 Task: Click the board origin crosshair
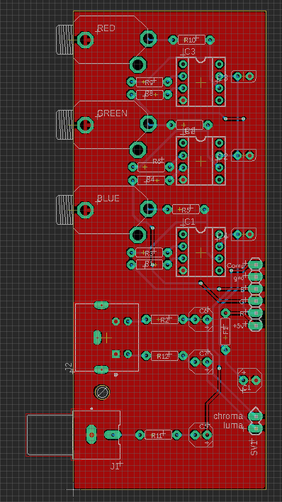74,489
